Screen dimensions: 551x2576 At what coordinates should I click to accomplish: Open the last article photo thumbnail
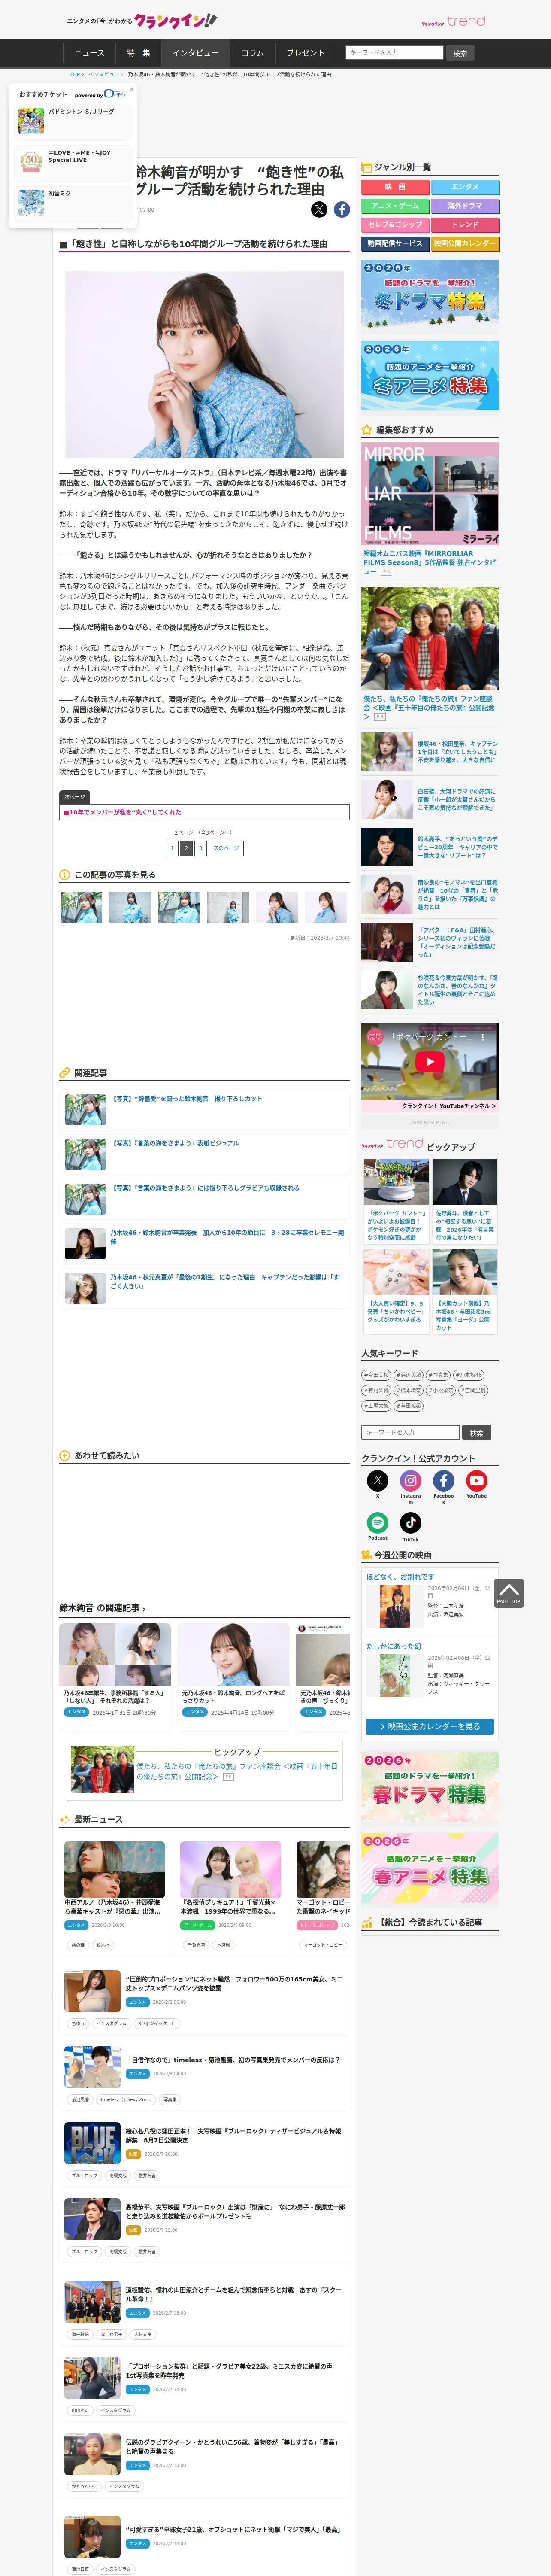pos(327,907)
